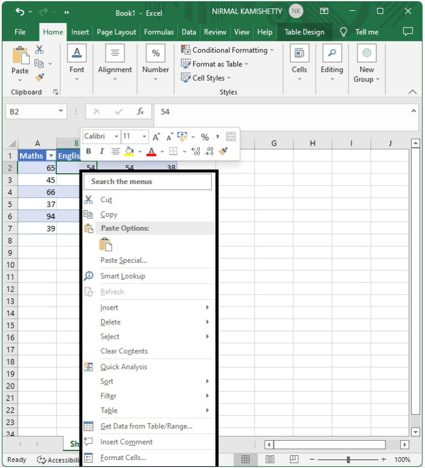This screenshot has width=425, height=468.
Task: Expand the Calibri font name dropdown
Action: click(117, 137)
